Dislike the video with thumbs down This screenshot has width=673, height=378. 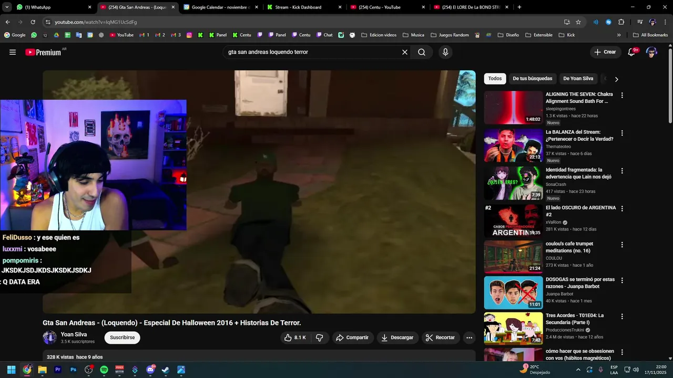[x=319, y=338]
